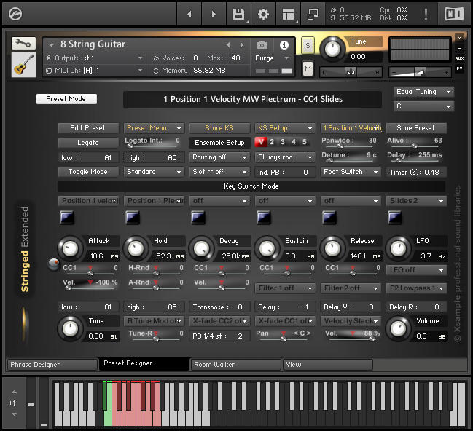The height and width of the screenshot is (431, 473).
Task: Open settings gear options
Action: [x=263, y=14]
